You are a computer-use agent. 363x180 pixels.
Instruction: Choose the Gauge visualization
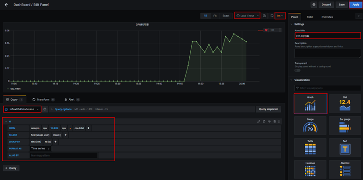(x=310, y=126)
